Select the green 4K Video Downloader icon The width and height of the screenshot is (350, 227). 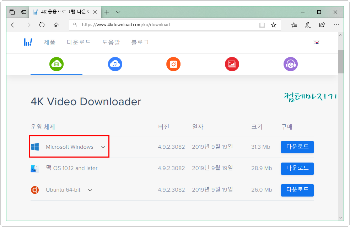[x=56, y=64]
